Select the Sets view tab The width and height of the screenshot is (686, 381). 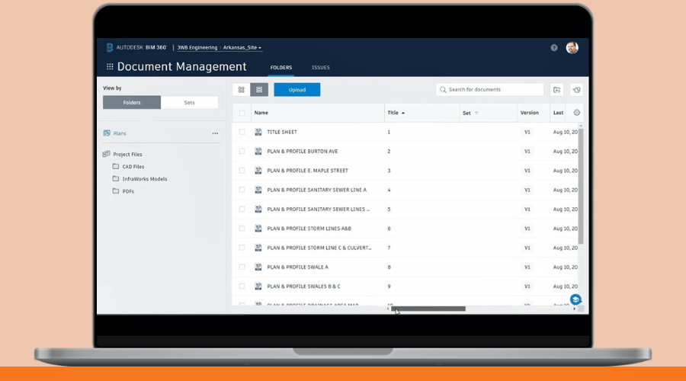[x=189, y=102]
